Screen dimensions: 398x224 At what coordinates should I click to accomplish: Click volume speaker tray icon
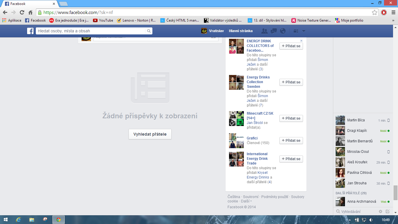(x=371, y=220)
